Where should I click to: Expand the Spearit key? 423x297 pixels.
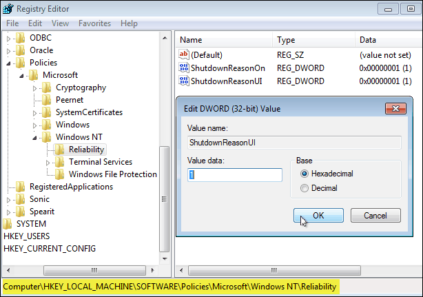[8, 212]
